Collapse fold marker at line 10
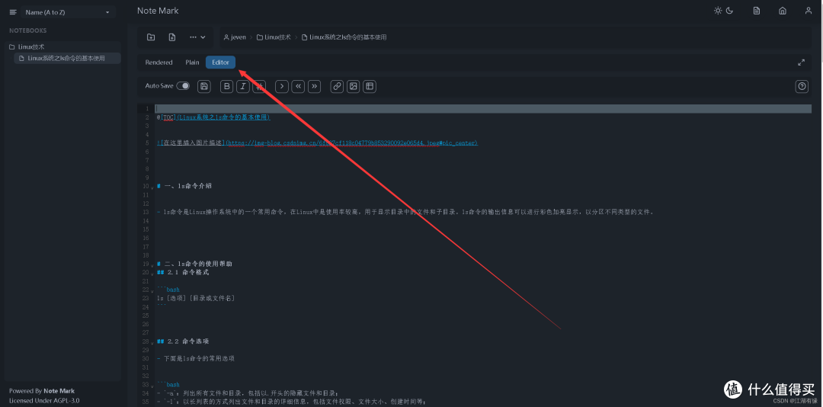Viewport: 823px width, 407px height. 152,187
